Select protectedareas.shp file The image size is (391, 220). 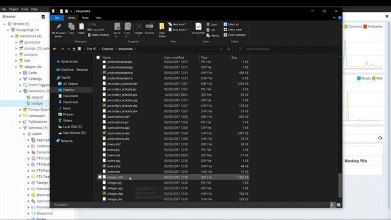click(x=120, y=73)
